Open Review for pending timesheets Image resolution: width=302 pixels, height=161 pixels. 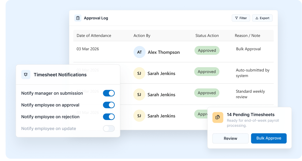click(x=230, y=138)
